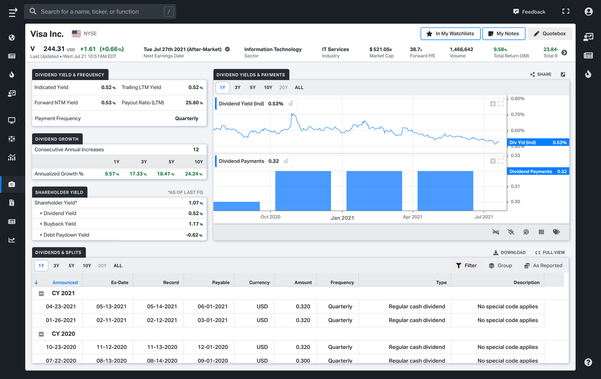Select 5Y range on dividend yields chart
Viewport: 601px width, 379px height.
click(x=252, y=88)
